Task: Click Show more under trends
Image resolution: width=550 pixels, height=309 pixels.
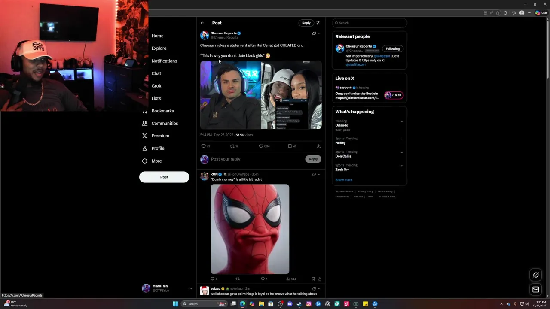Action: click(344, 180)
